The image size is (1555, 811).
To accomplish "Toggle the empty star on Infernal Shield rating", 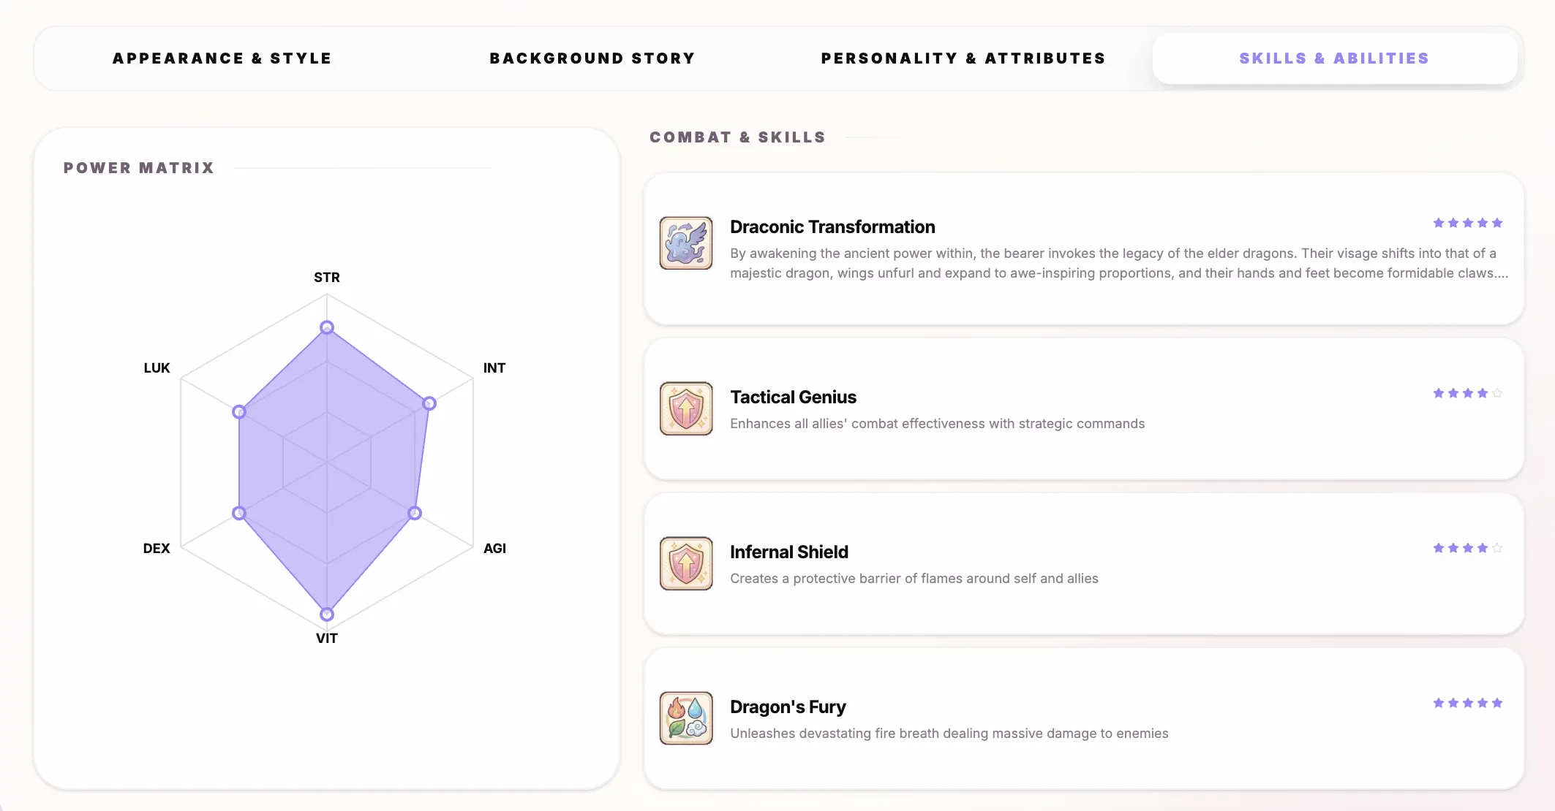I will point(1498,547).
